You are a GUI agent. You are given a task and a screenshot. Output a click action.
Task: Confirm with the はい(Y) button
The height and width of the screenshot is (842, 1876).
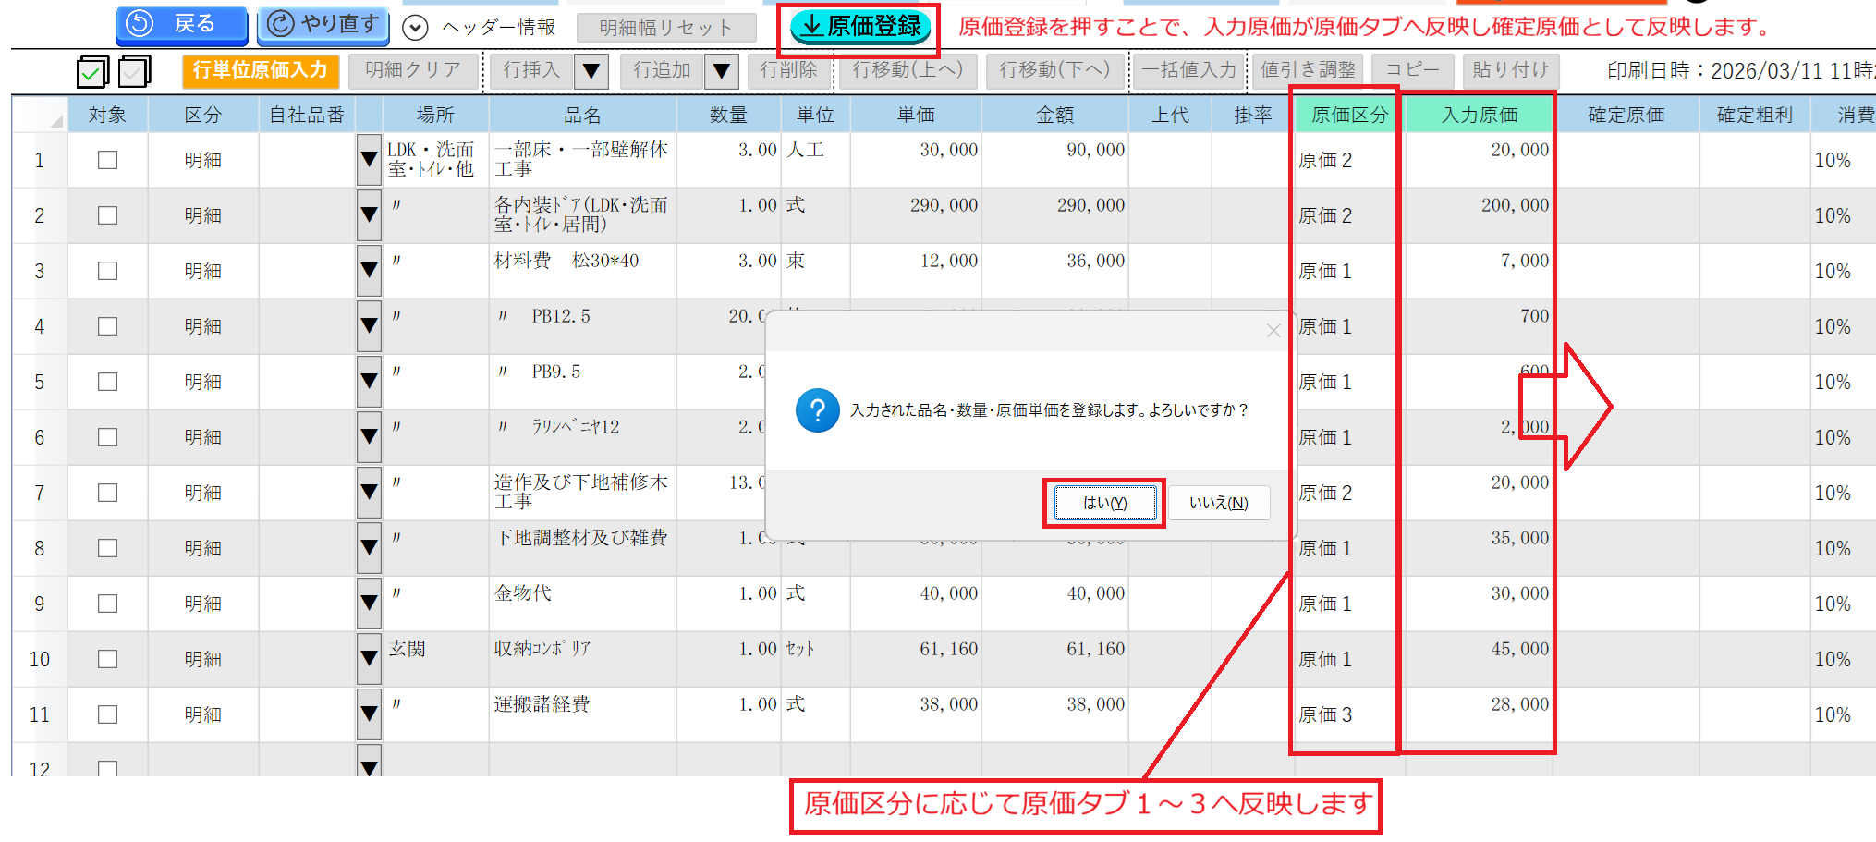point(1104,503)
